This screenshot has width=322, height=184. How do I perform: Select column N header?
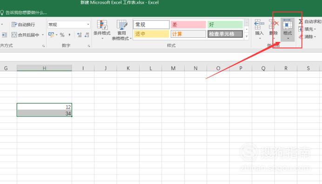pyautogui.click(x=195, y=68)
